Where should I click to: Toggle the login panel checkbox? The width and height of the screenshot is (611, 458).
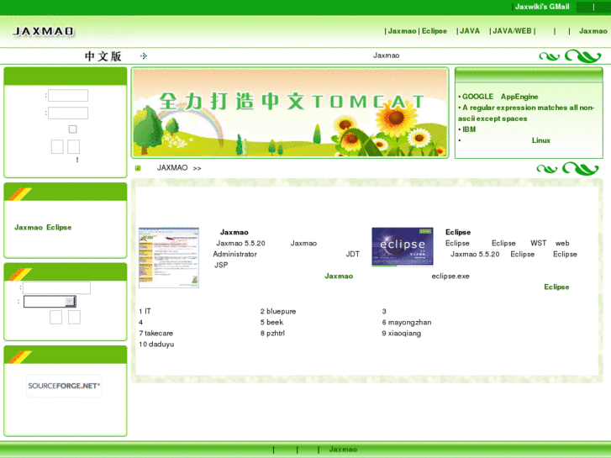pos(72,129)
